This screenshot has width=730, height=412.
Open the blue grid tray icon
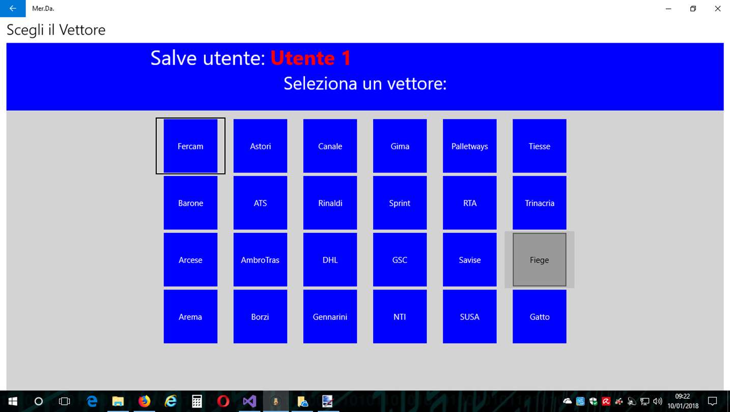click(580, 401)
